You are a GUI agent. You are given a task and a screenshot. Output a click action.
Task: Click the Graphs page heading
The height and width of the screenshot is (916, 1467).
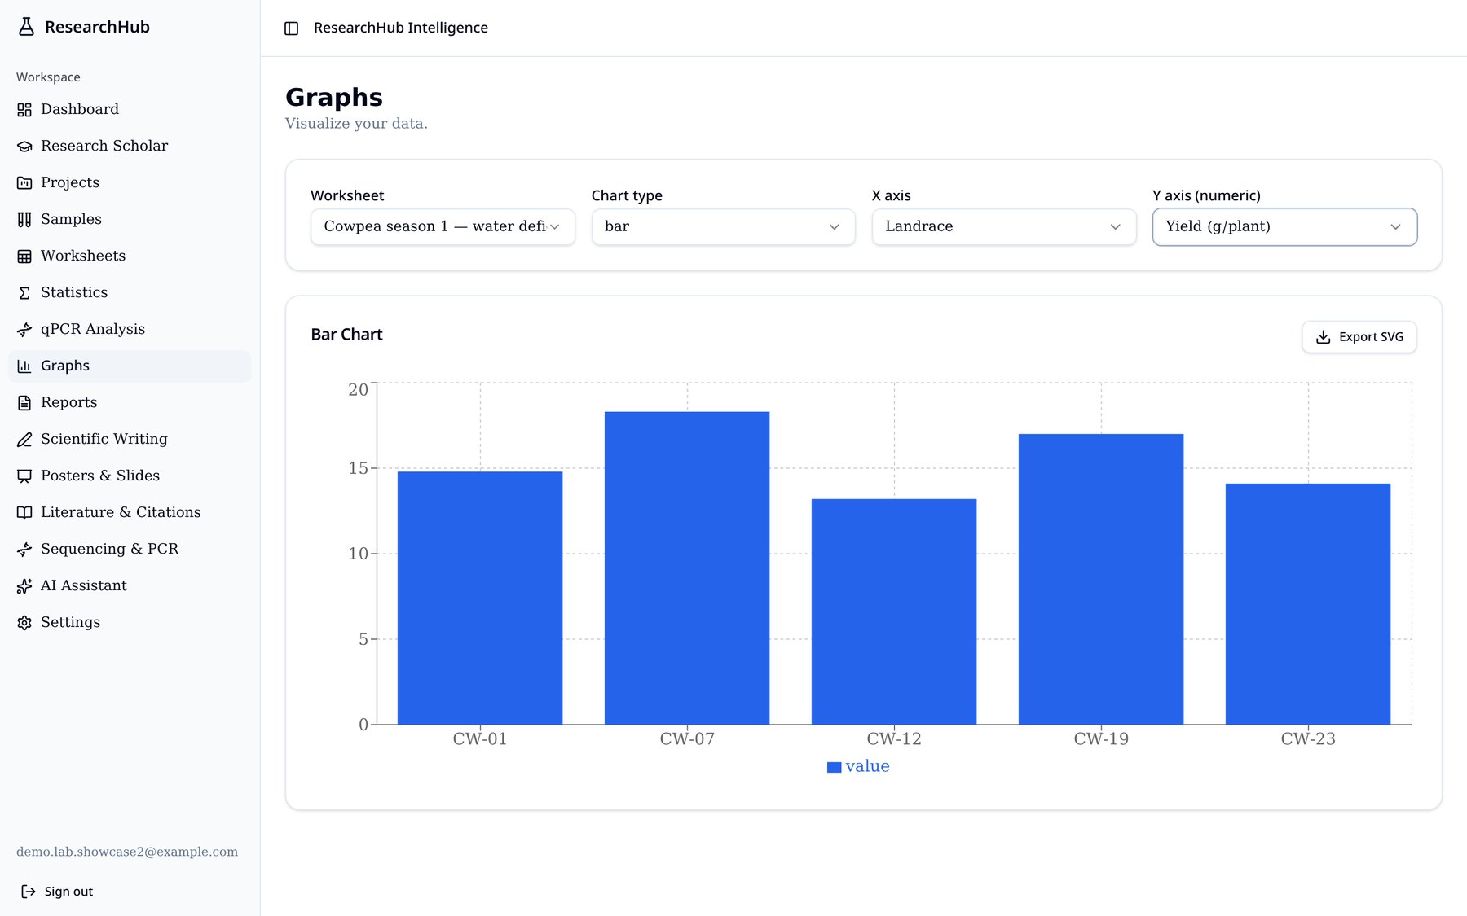[334, 98]
